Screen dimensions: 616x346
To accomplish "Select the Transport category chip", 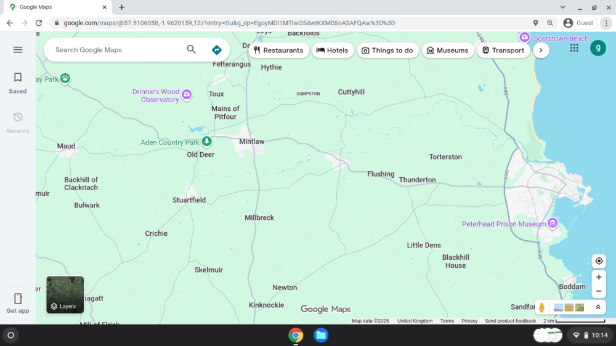I will point(503,50).
